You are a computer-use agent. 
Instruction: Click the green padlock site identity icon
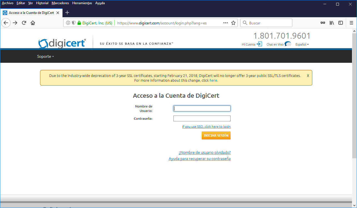[79, 23]
